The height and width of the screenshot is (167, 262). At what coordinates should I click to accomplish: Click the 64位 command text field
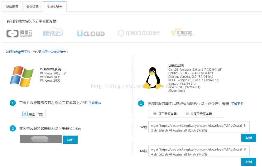pyautogui.click(x=199, y=152)
